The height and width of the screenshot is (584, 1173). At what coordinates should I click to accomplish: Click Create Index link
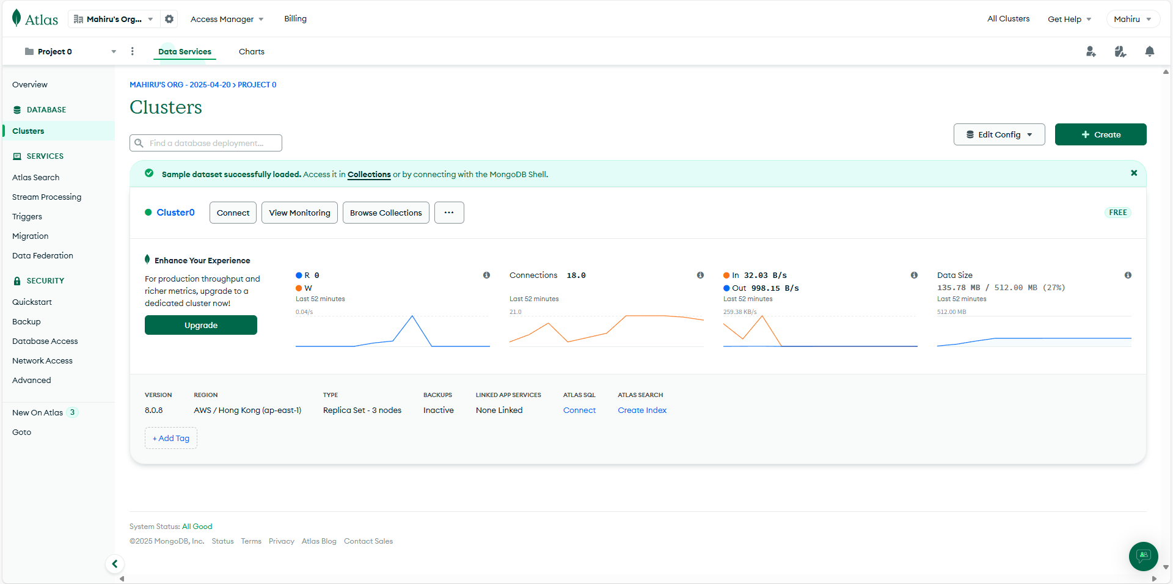[642, 410]
